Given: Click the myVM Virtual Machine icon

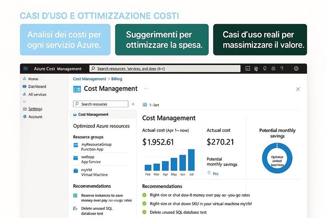Looking at the screenshot, I should 76,171.
